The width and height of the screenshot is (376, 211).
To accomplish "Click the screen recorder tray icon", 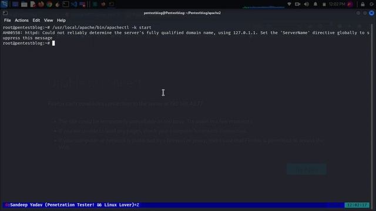I will tap(298, 4).
